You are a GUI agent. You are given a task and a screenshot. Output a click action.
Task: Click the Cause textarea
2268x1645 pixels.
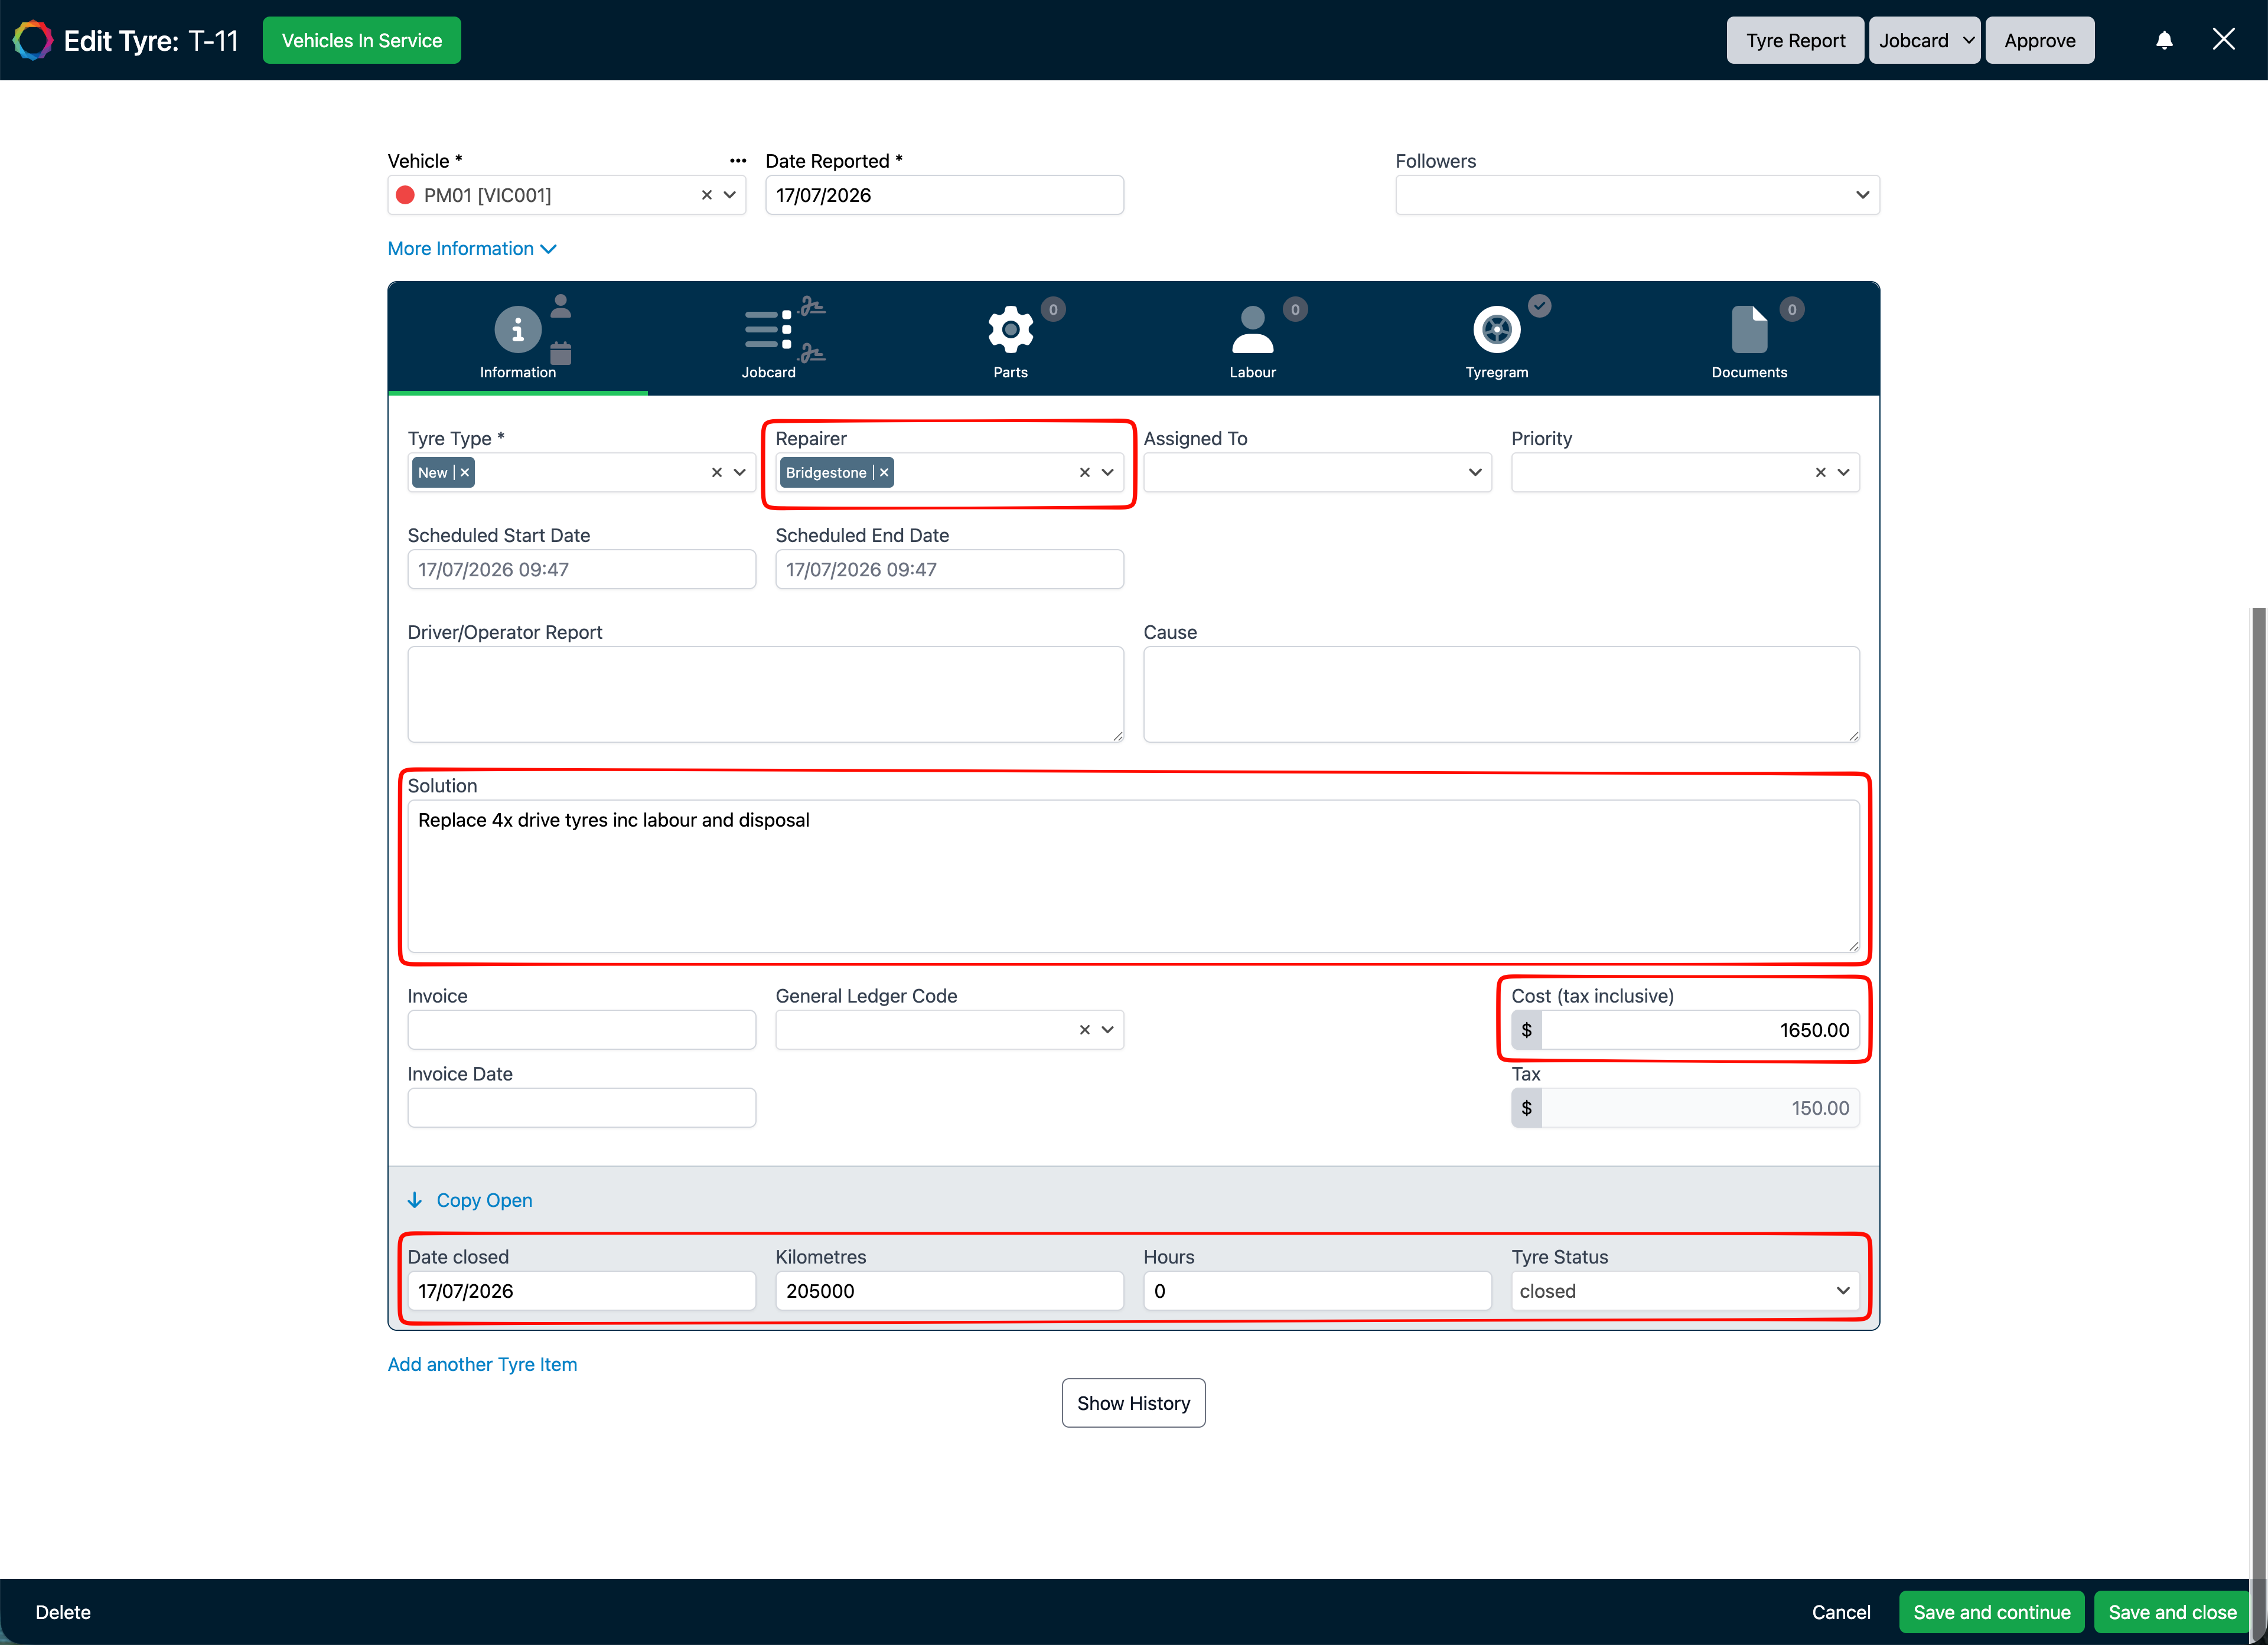1501,694
